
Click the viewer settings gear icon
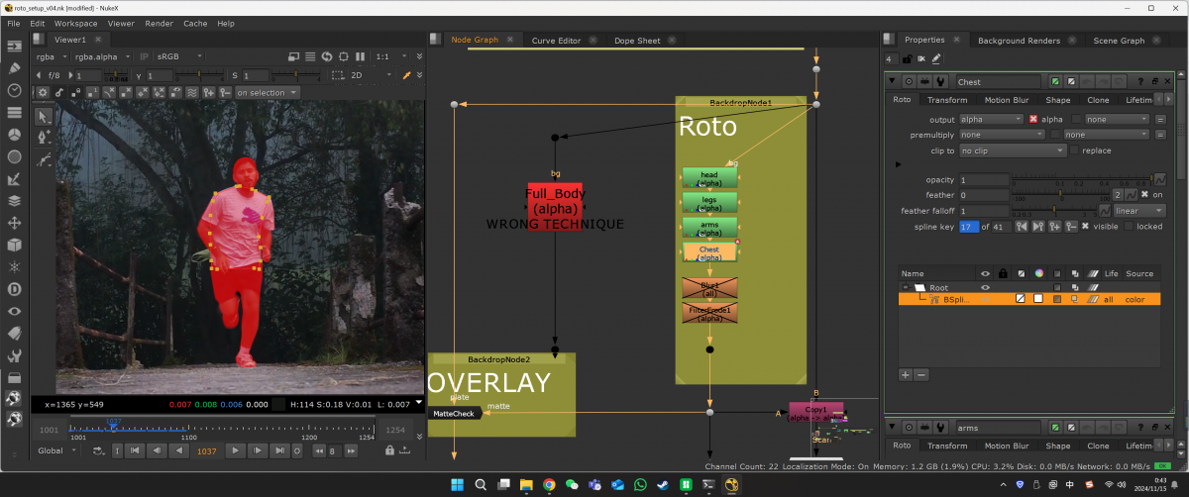(43, 93)
